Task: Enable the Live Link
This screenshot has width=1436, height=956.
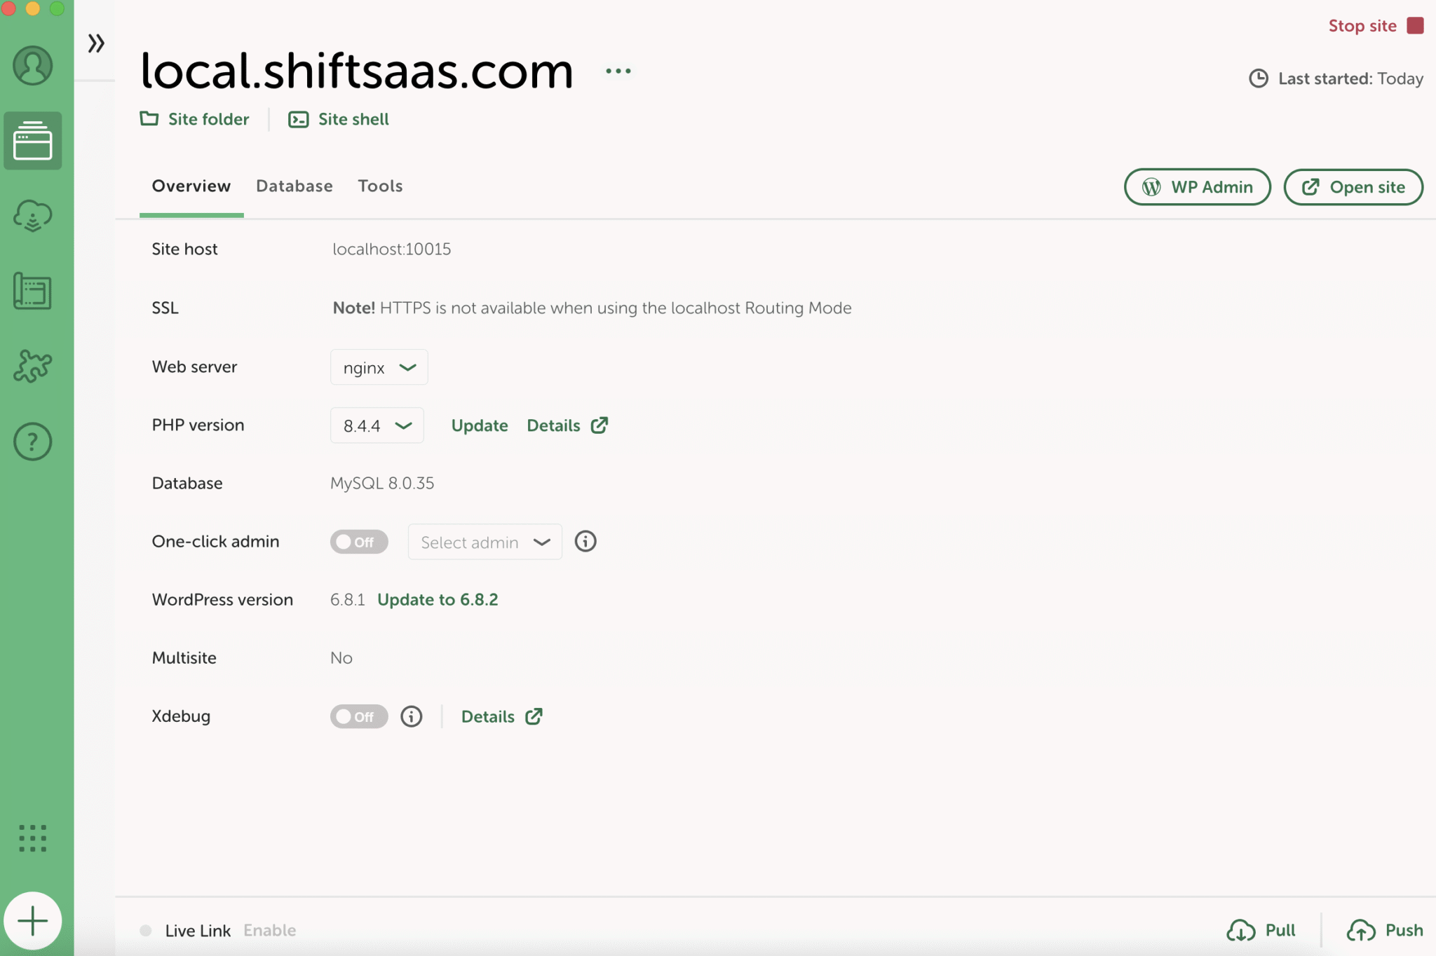Action: (269, 931)
